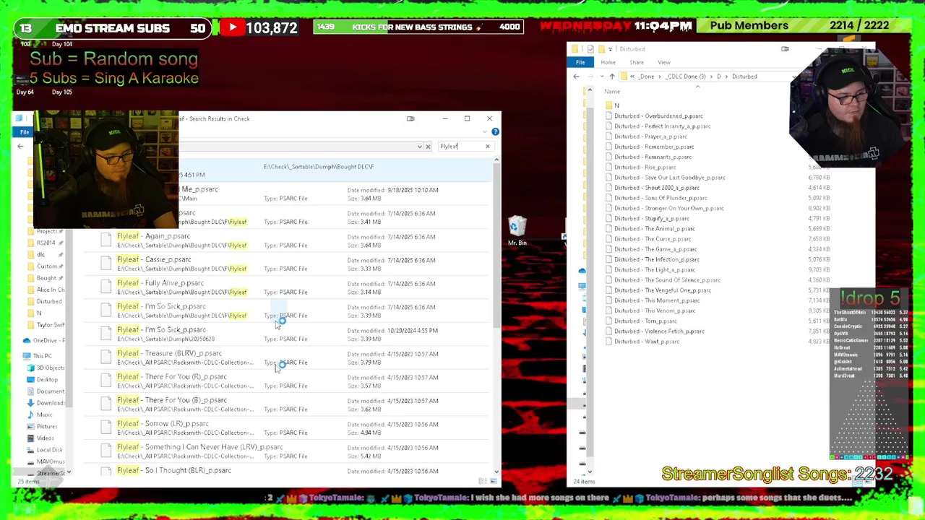Screen dimensions: 925x520
Task: Click file icon of Flyleaf - Fully Alive_p.psarc
Action: pyautogui.click(x=106, y=287)
